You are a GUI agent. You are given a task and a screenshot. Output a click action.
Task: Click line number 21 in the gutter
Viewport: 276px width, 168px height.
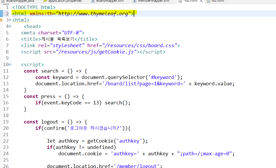pyautogui.click(x=6, y=134)
